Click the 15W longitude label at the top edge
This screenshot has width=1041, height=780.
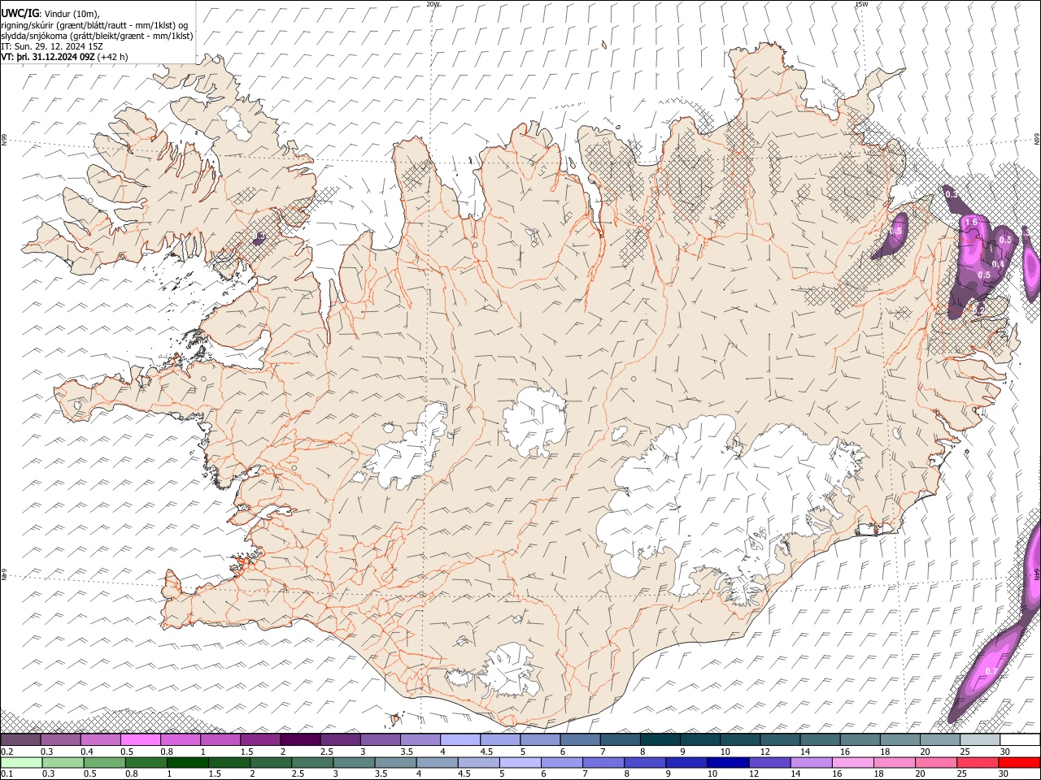point(861,4)
